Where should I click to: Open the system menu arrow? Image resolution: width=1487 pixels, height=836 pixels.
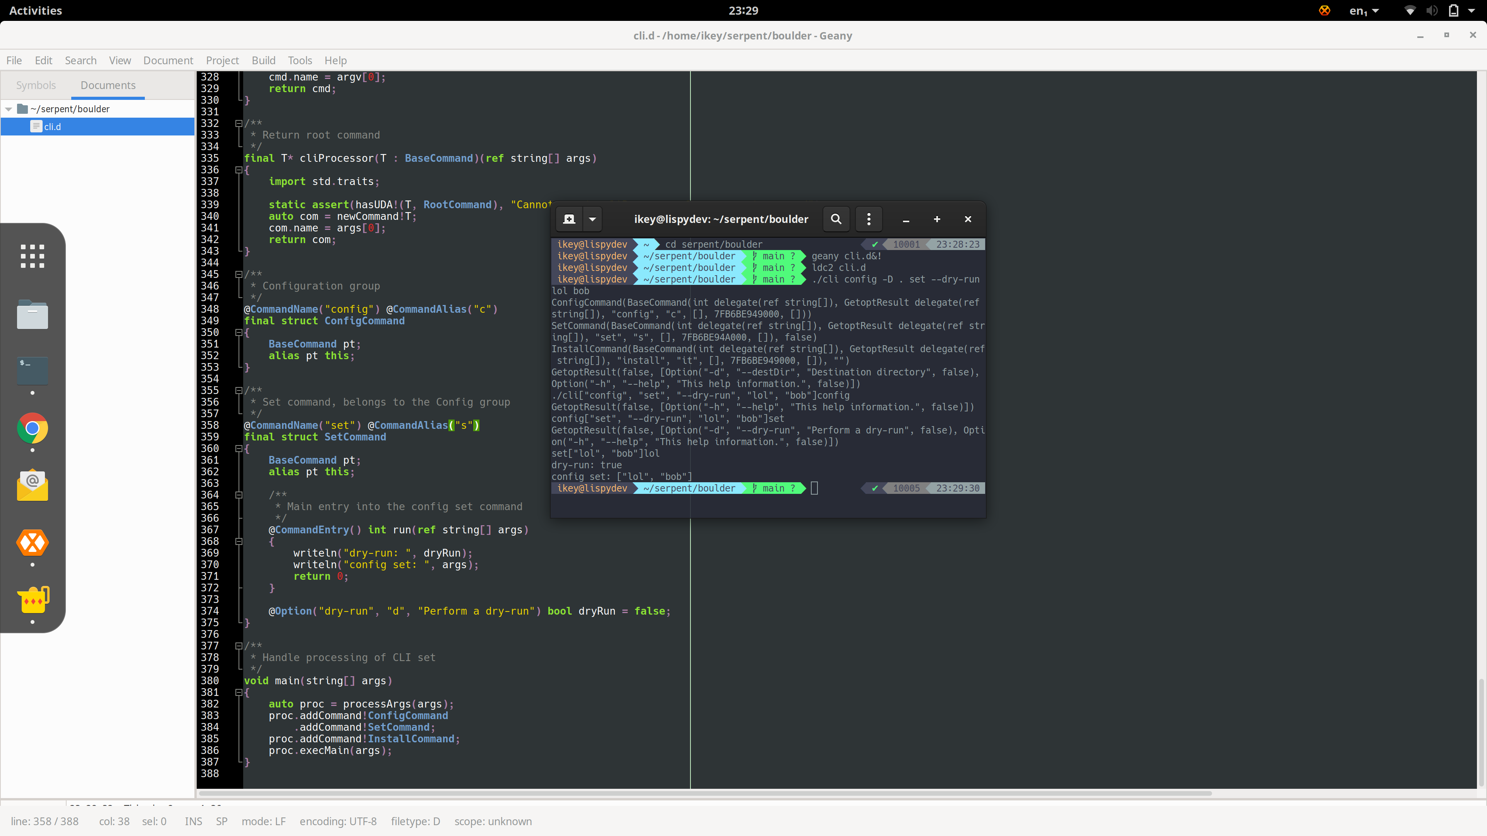click(1472, 10)
